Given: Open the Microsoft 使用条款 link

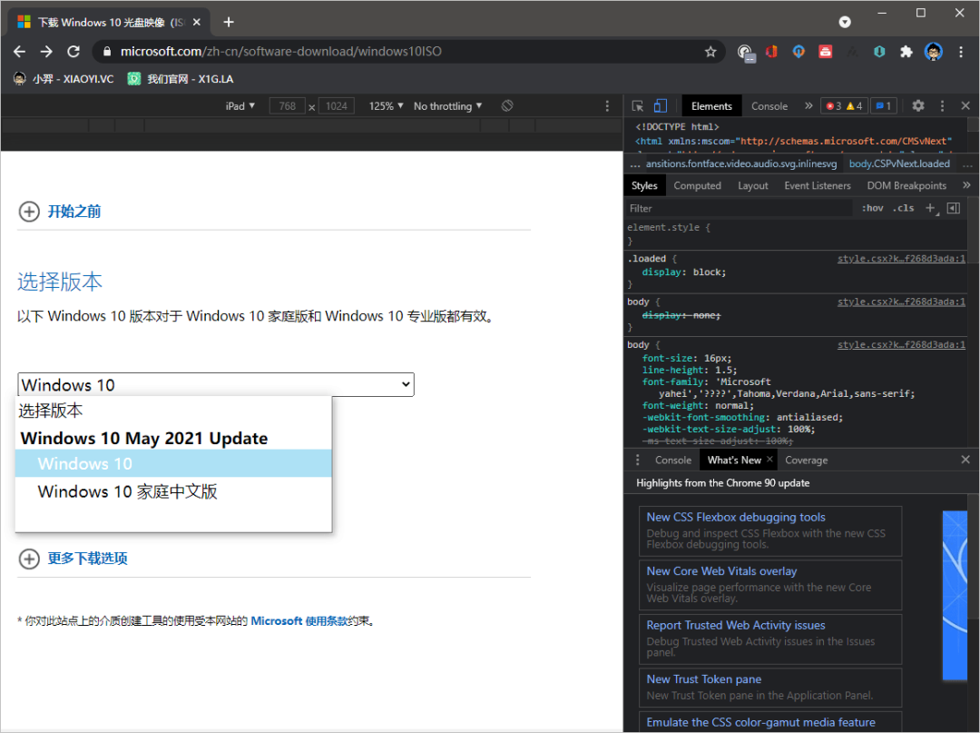Looking at the screenshot, I should 299,621.
